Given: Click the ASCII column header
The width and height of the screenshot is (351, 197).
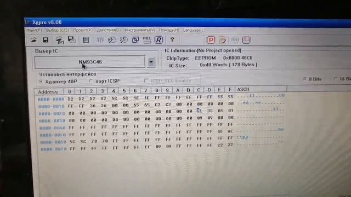Looking at the screenshot, I should [x=243, y=89].
